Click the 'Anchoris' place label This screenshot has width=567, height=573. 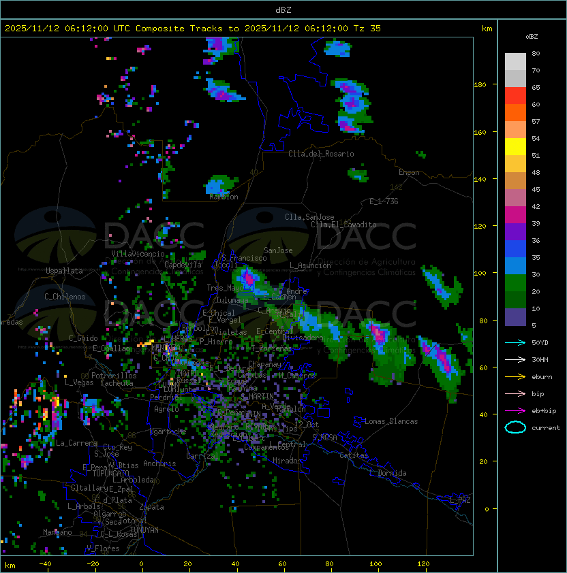pos(159,463)
